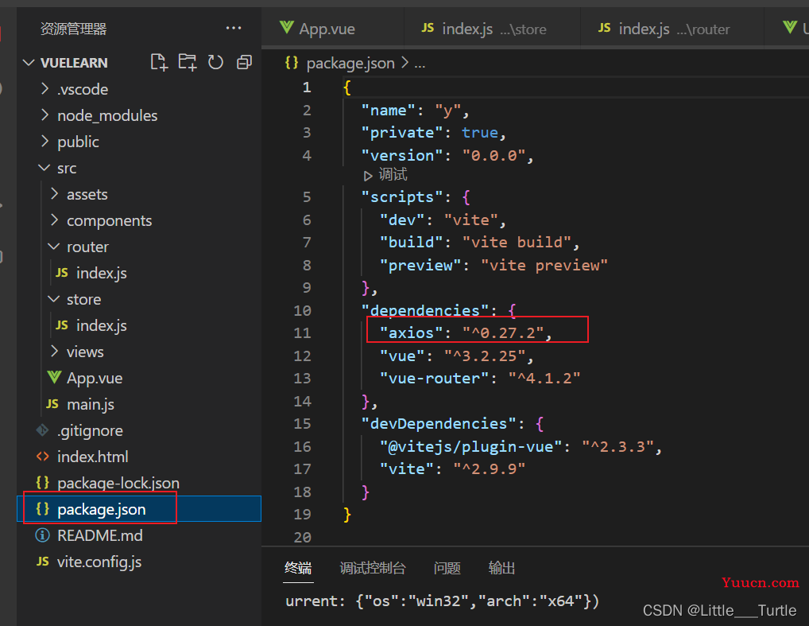Open index.js under the router folder
Image resolution: width=809 pixels, height=626 pixels.
(x=101, y=273)
